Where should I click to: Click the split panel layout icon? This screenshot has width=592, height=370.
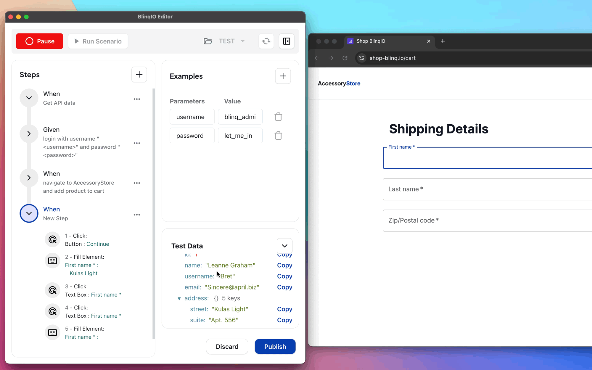pyautogui.click(x=287, y=41)
